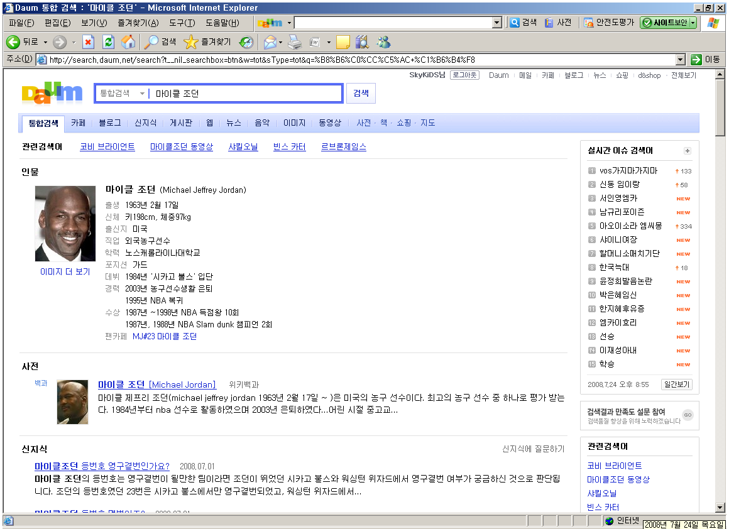The image size is (729, 529).
Task: Click the 전체보기 top navigation link
Action: pos(684,75)
